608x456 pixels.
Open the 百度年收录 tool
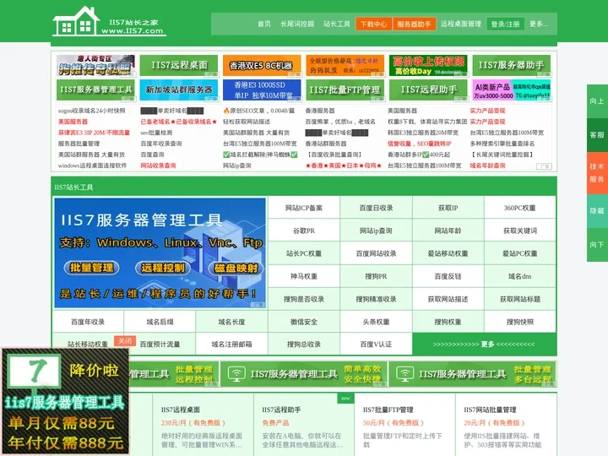coord(88,322)
